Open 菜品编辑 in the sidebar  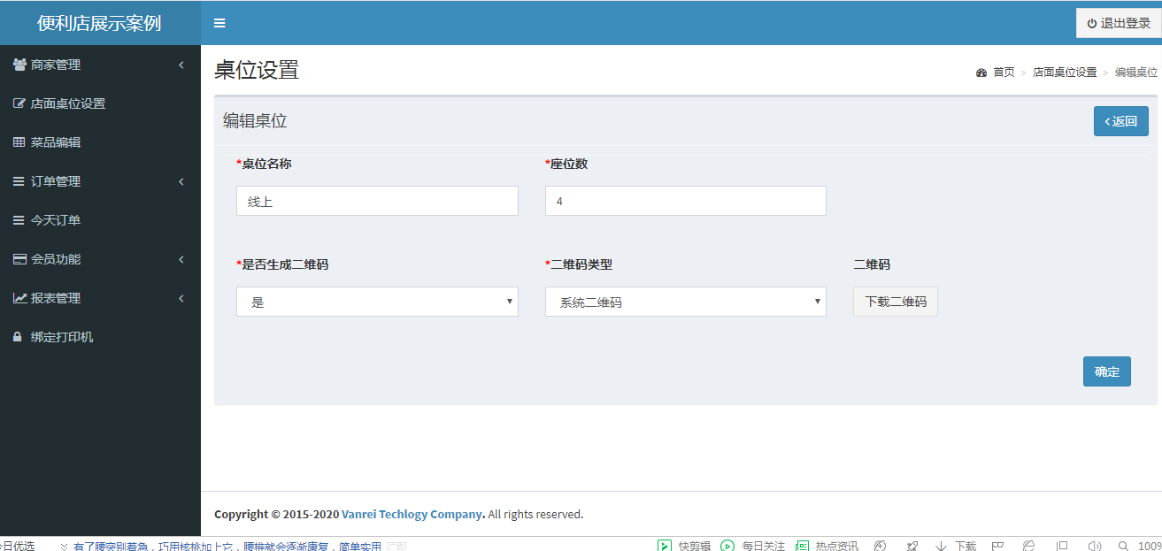(x=100, y=142)
